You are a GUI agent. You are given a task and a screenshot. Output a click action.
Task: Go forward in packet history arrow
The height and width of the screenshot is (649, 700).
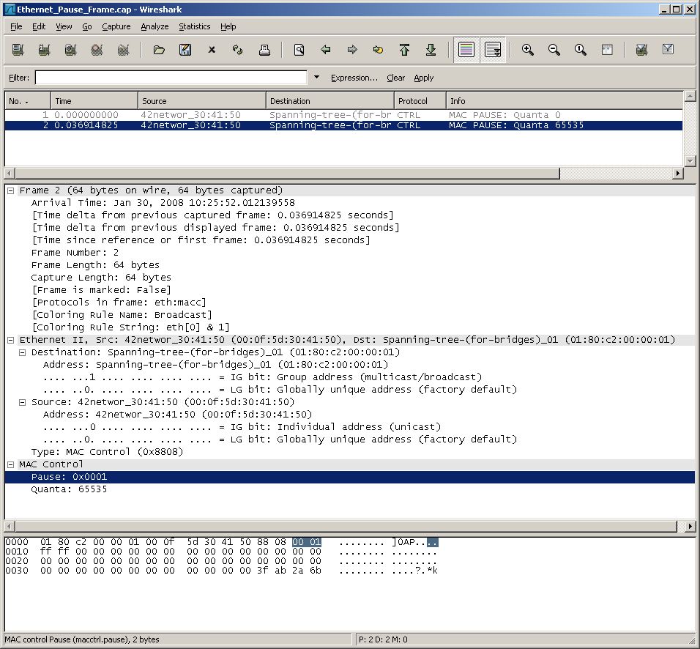[352, 50]
